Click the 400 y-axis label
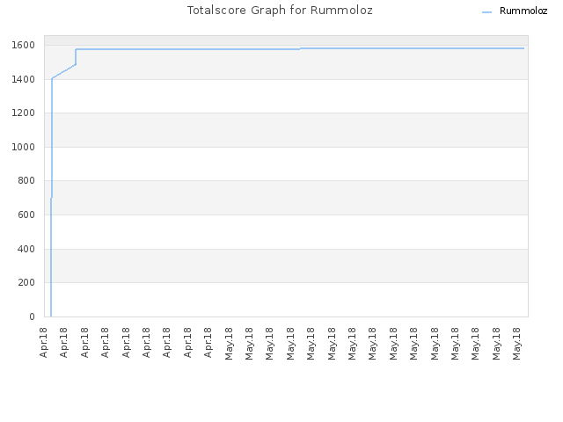The image size is (563, 422). pyautogui.click(x=26, y=249)
